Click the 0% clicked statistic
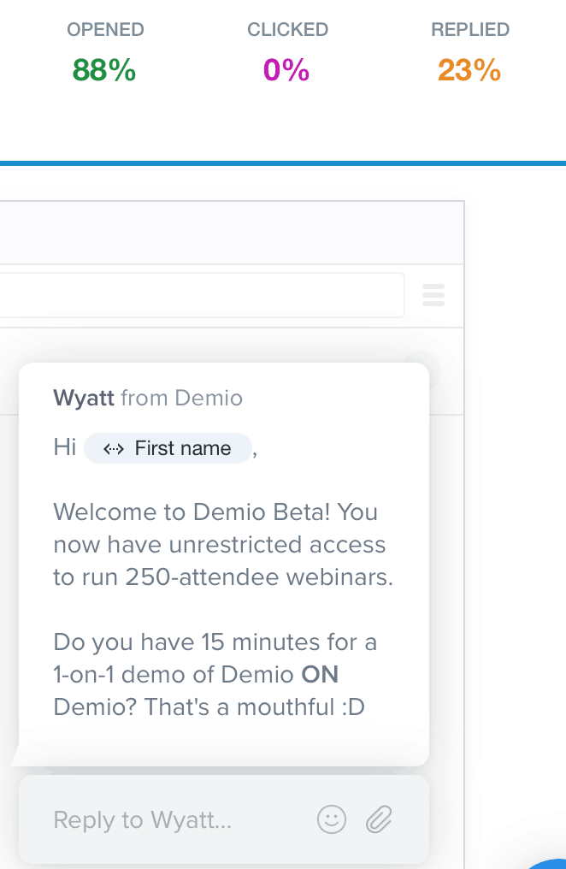The height and width of the screenshot is (869, 566). (x=286, y=70)
